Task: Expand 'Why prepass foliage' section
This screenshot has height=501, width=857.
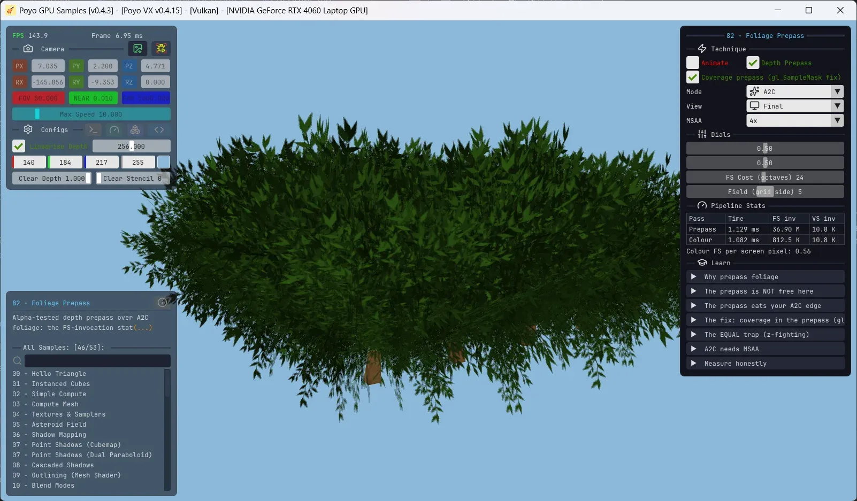Action: pos(766,276)
